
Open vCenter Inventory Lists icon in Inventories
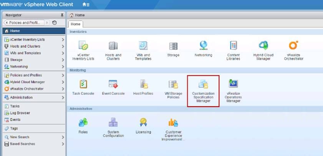coord(83,45)
